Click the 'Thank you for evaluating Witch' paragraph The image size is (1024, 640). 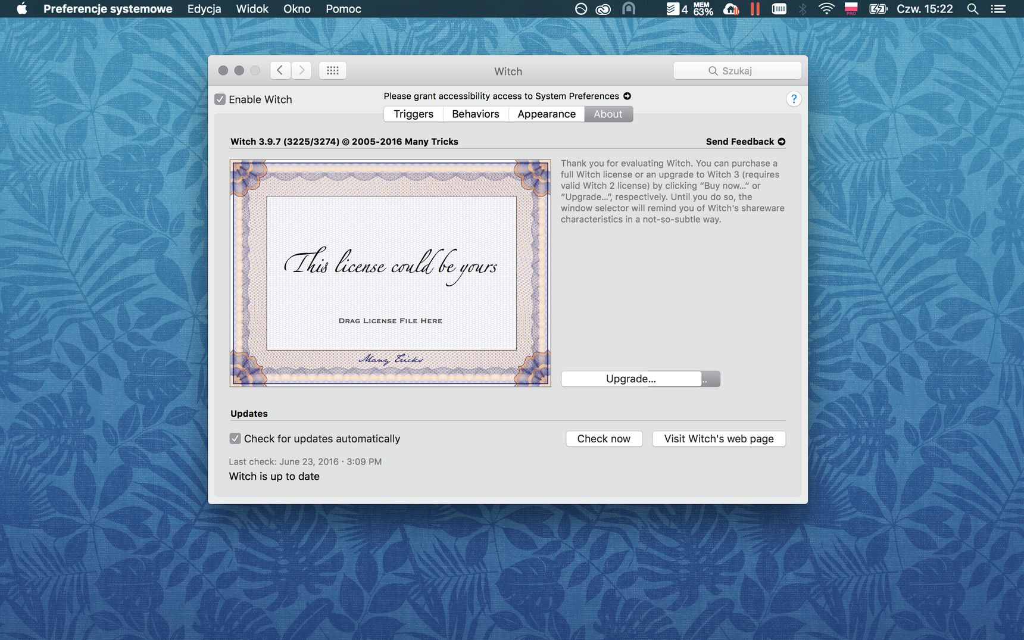(672, 191)
